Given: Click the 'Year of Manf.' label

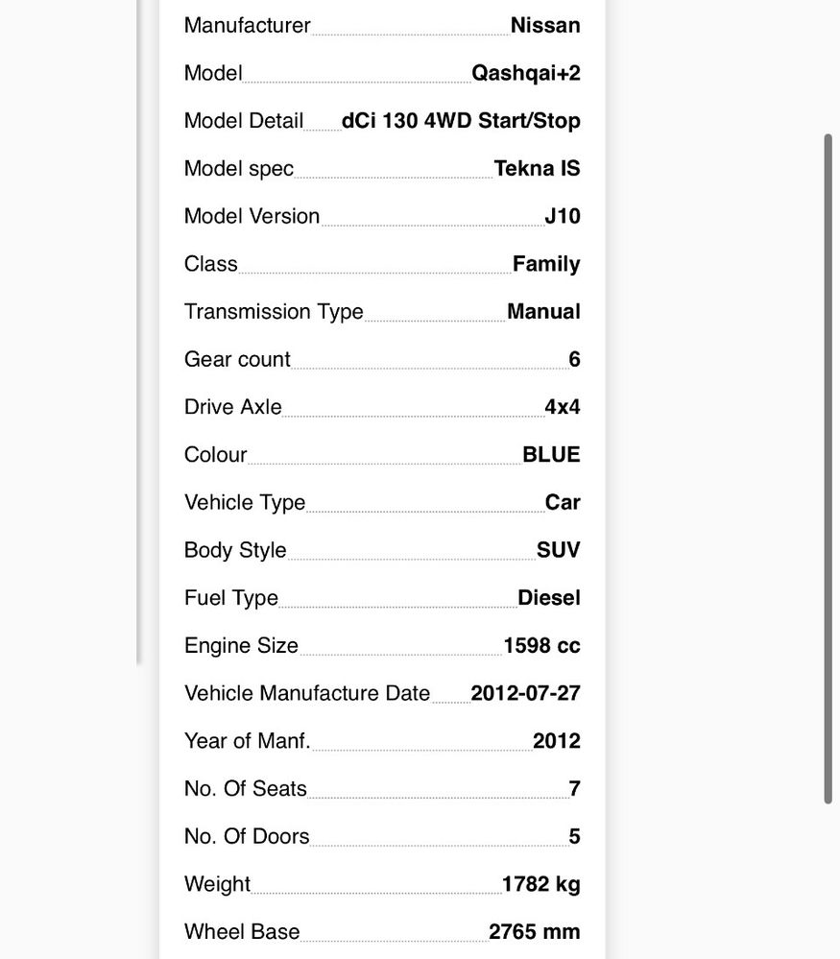Looking at the screenshot, I should (x=247, y=741).
